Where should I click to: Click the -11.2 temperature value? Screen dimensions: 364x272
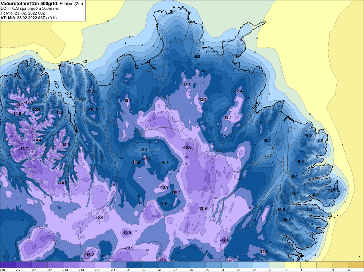(x=59, y=112)
